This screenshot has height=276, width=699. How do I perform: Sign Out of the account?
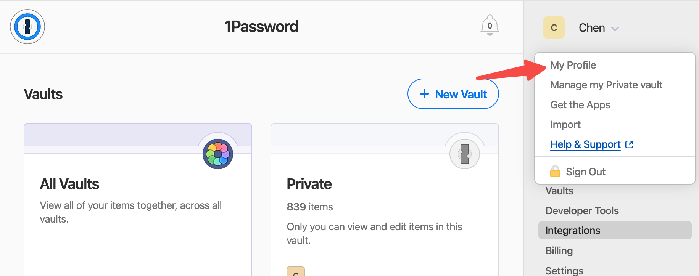pyautogui.click(x=586, y=172)
